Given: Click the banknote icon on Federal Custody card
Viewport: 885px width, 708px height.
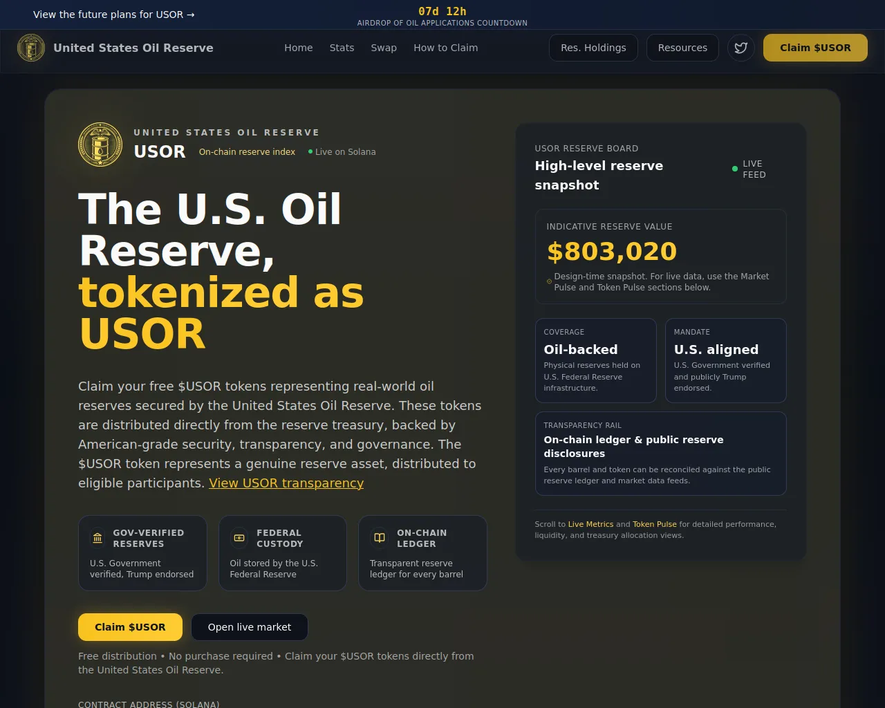Looking at the screenshot, I should coord(239,538).
